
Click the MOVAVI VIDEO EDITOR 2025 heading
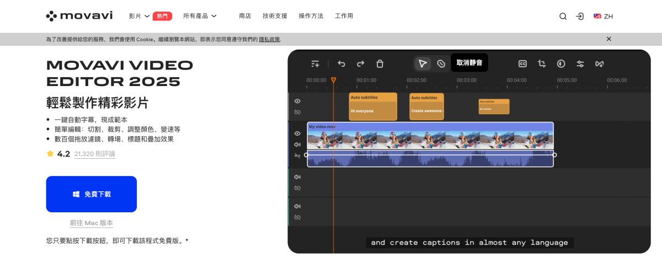(x=120, y=73)
